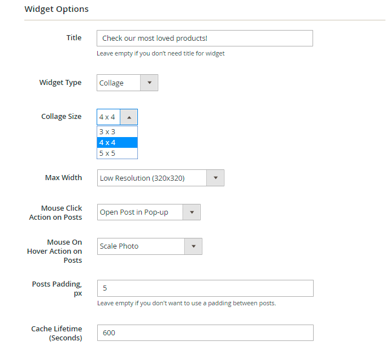The width and height of the screenshot is (386, 354).
Task: Click the Max Width label
Action: tap(63, 178)
